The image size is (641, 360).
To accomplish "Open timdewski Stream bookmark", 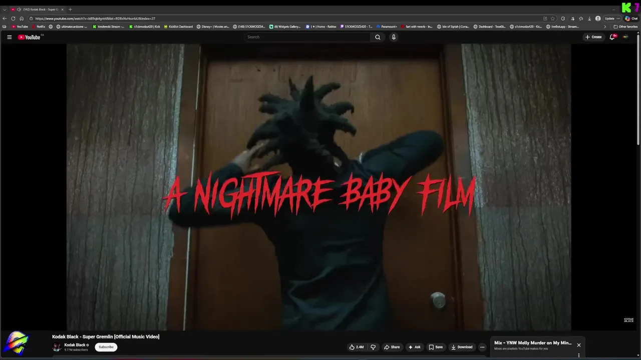I will tap(109, 26).
